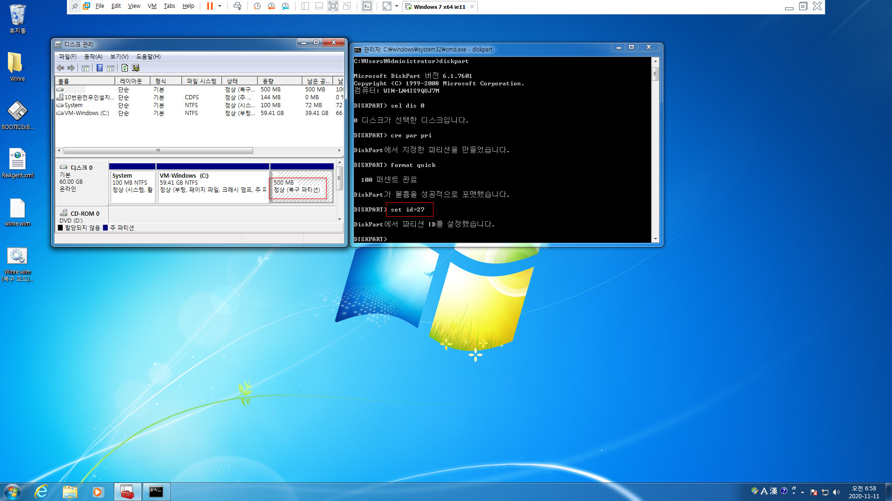
Task: Sort by the 파일 시스템 column header
Action: 202,81
